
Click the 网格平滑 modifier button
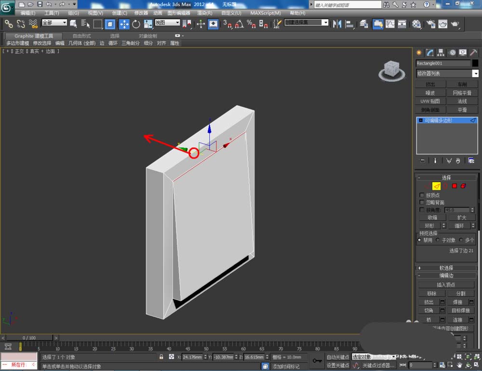[462, 93]
